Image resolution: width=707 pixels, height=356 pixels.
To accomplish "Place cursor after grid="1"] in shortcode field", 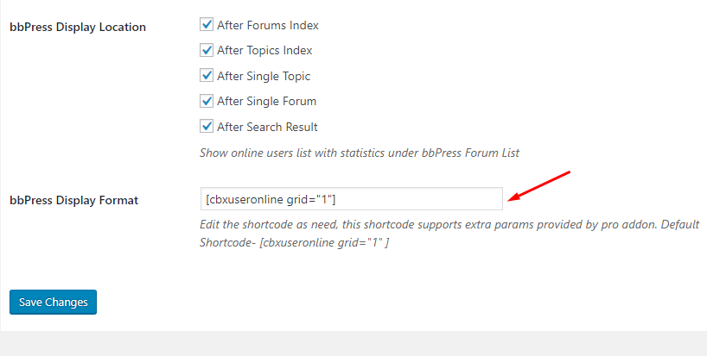I will click(x=337, y=199).
